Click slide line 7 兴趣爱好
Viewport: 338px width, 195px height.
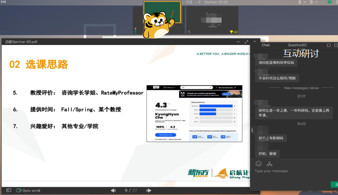tap(55, 126)
